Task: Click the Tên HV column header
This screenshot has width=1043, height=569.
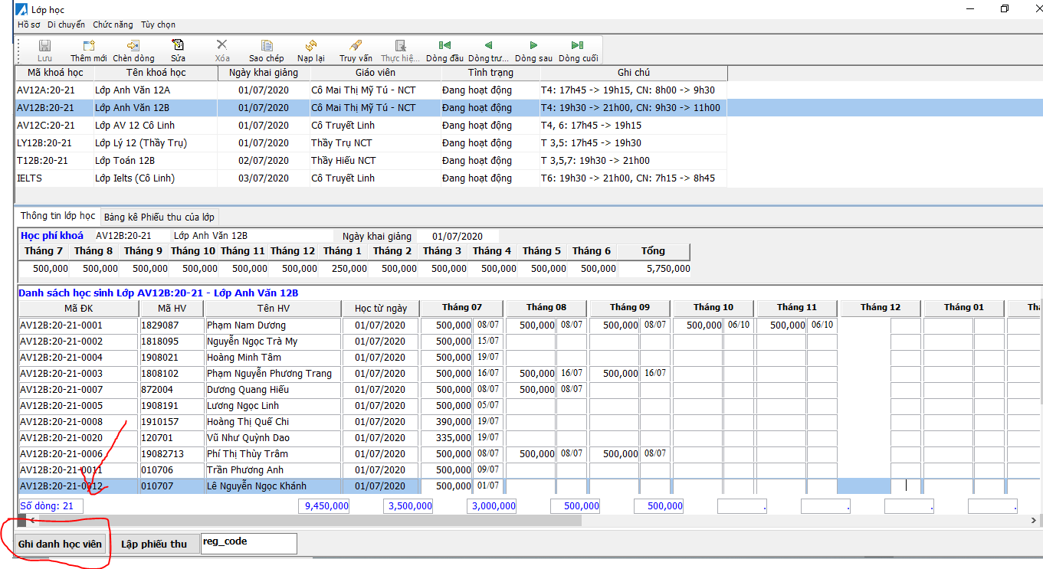Action: click(x=273, y=308)
